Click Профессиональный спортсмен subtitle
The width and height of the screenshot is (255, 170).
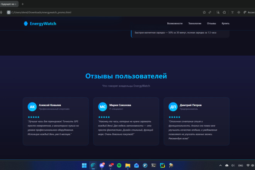point(54,109)
